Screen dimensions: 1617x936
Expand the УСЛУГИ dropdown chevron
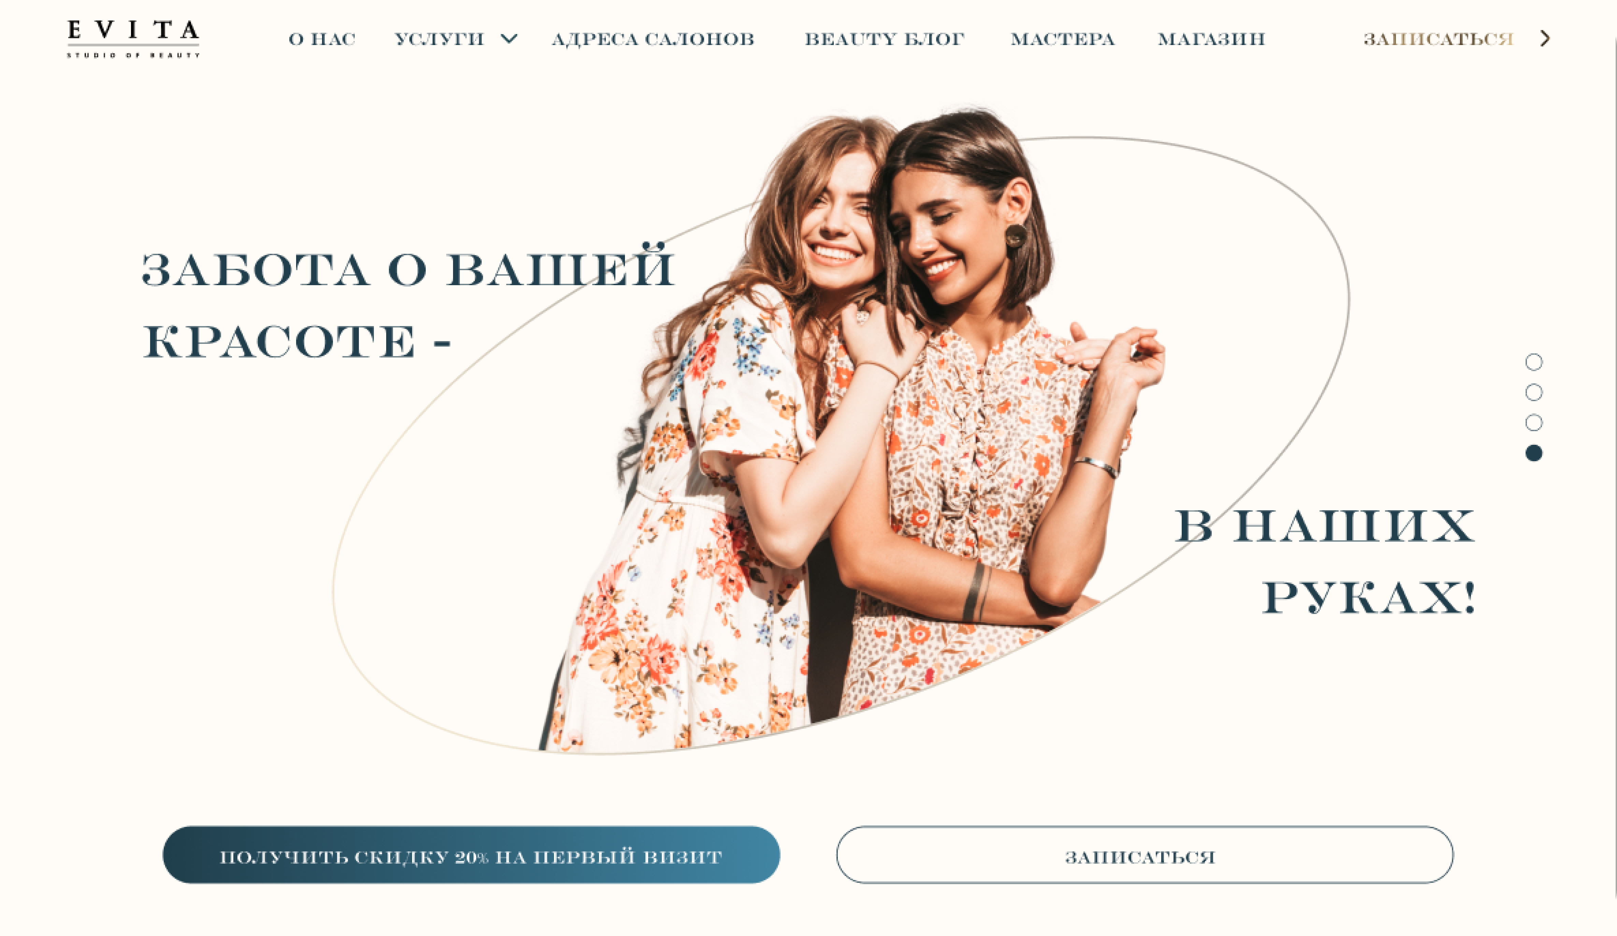click(x=509, y=39)
